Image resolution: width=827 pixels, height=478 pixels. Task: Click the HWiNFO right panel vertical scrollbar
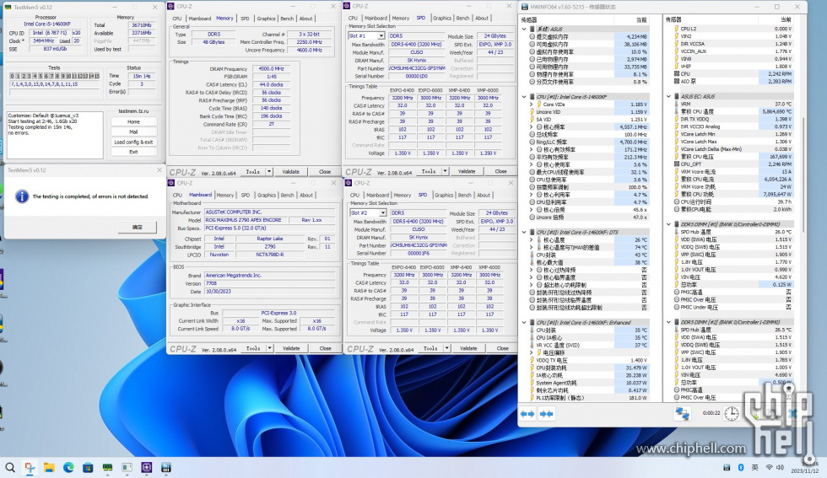tap(803, 174)
